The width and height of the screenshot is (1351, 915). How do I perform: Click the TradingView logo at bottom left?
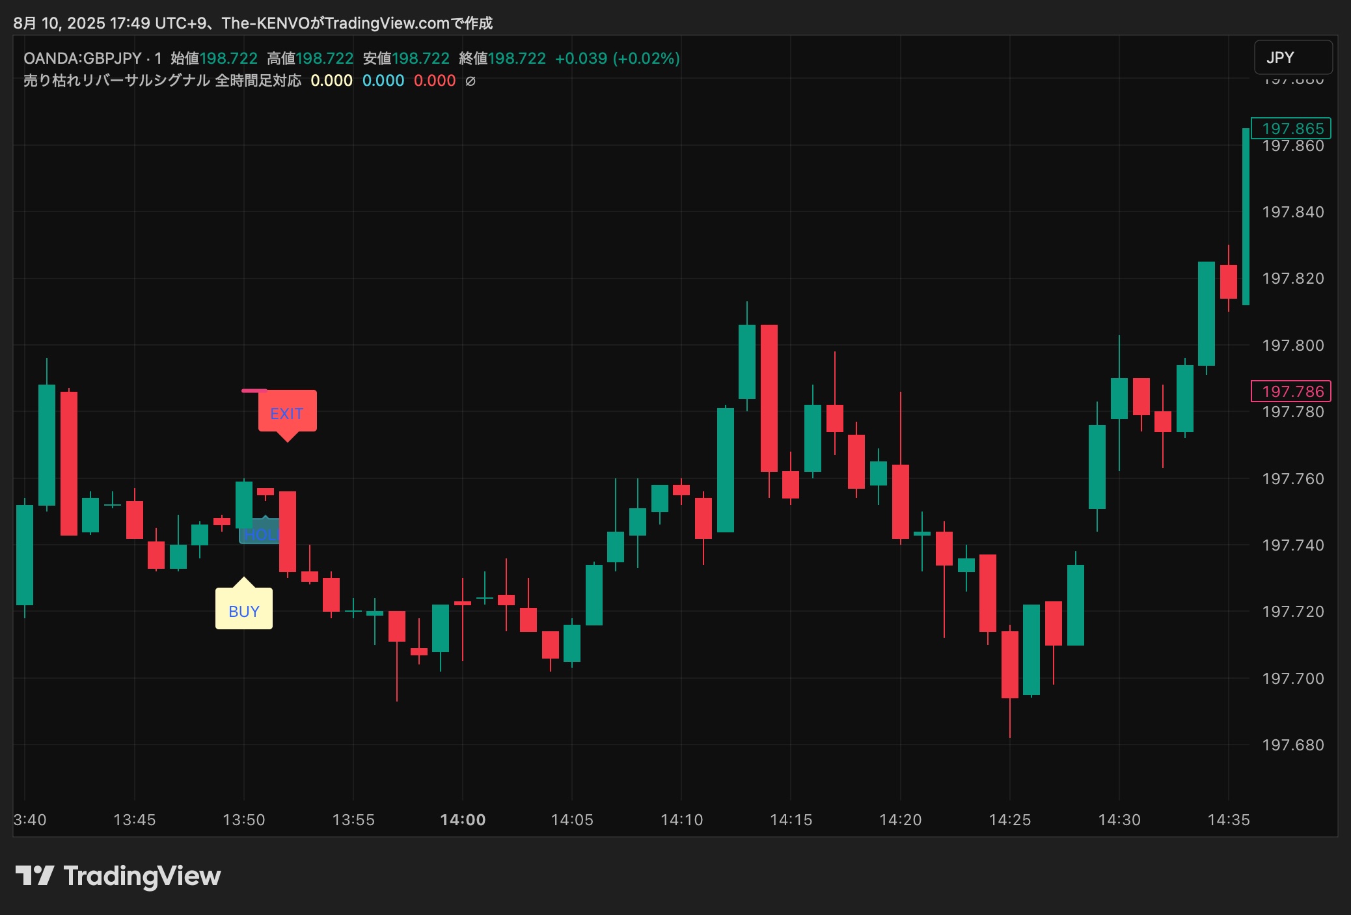(118, 876)
